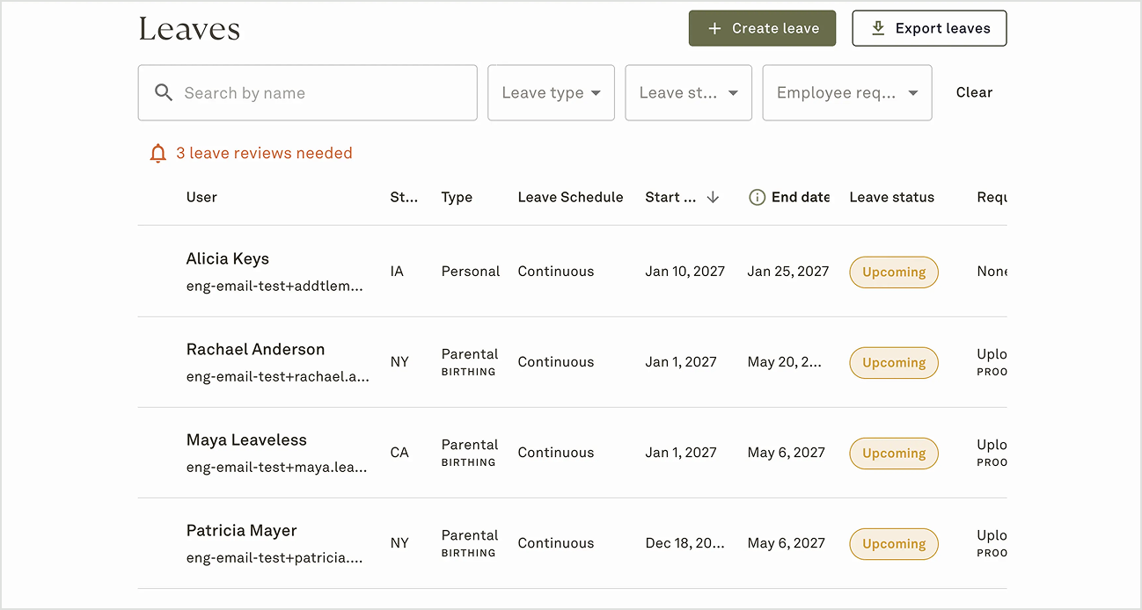
Task: Click Upcoming badge in Rachael Anderson row
Action: 894,363
